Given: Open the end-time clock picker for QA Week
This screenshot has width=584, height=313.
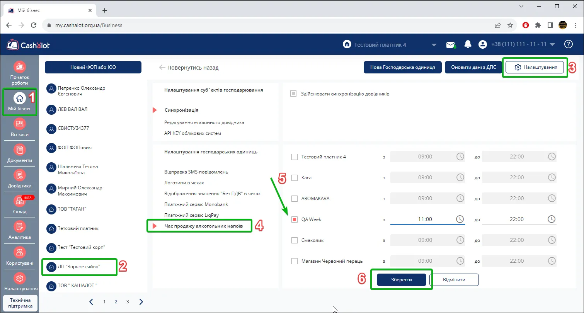Looking at the screenshot, I should point(552,219).
